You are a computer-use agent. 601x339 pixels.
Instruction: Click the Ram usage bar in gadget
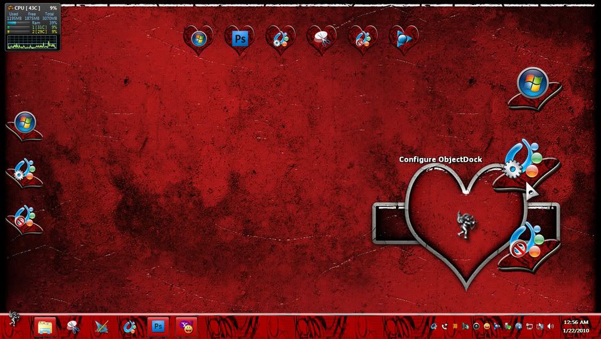[x=18, y=23]
